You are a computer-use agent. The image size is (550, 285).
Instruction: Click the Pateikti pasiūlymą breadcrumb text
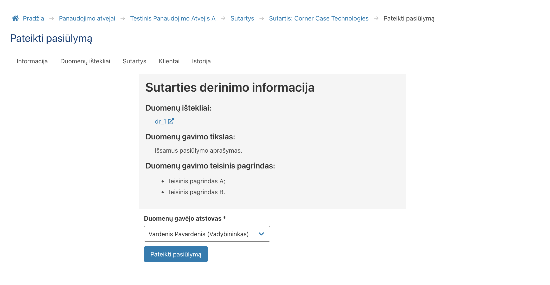pyautogui.click(x=409, y=19)
